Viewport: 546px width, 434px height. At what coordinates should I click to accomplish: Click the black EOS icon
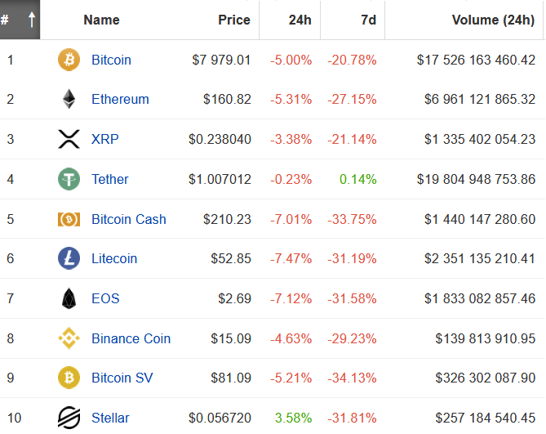69,298
